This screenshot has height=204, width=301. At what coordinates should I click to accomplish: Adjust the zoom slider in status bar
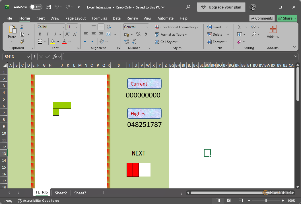[266, 201]
